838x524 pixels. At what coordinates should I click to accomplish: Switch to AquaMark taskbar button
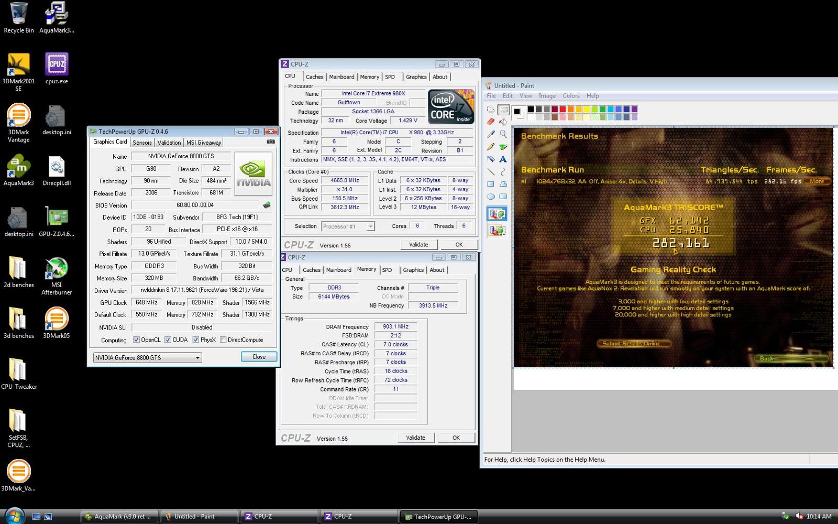pos(119,517)
